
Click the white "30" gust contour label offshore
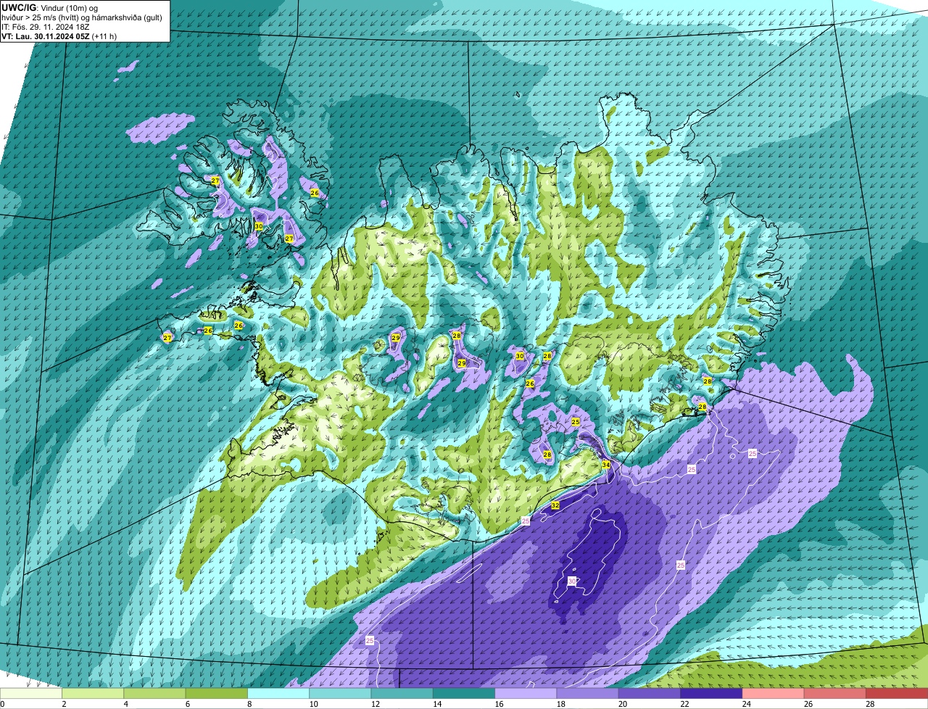[571, 581]
